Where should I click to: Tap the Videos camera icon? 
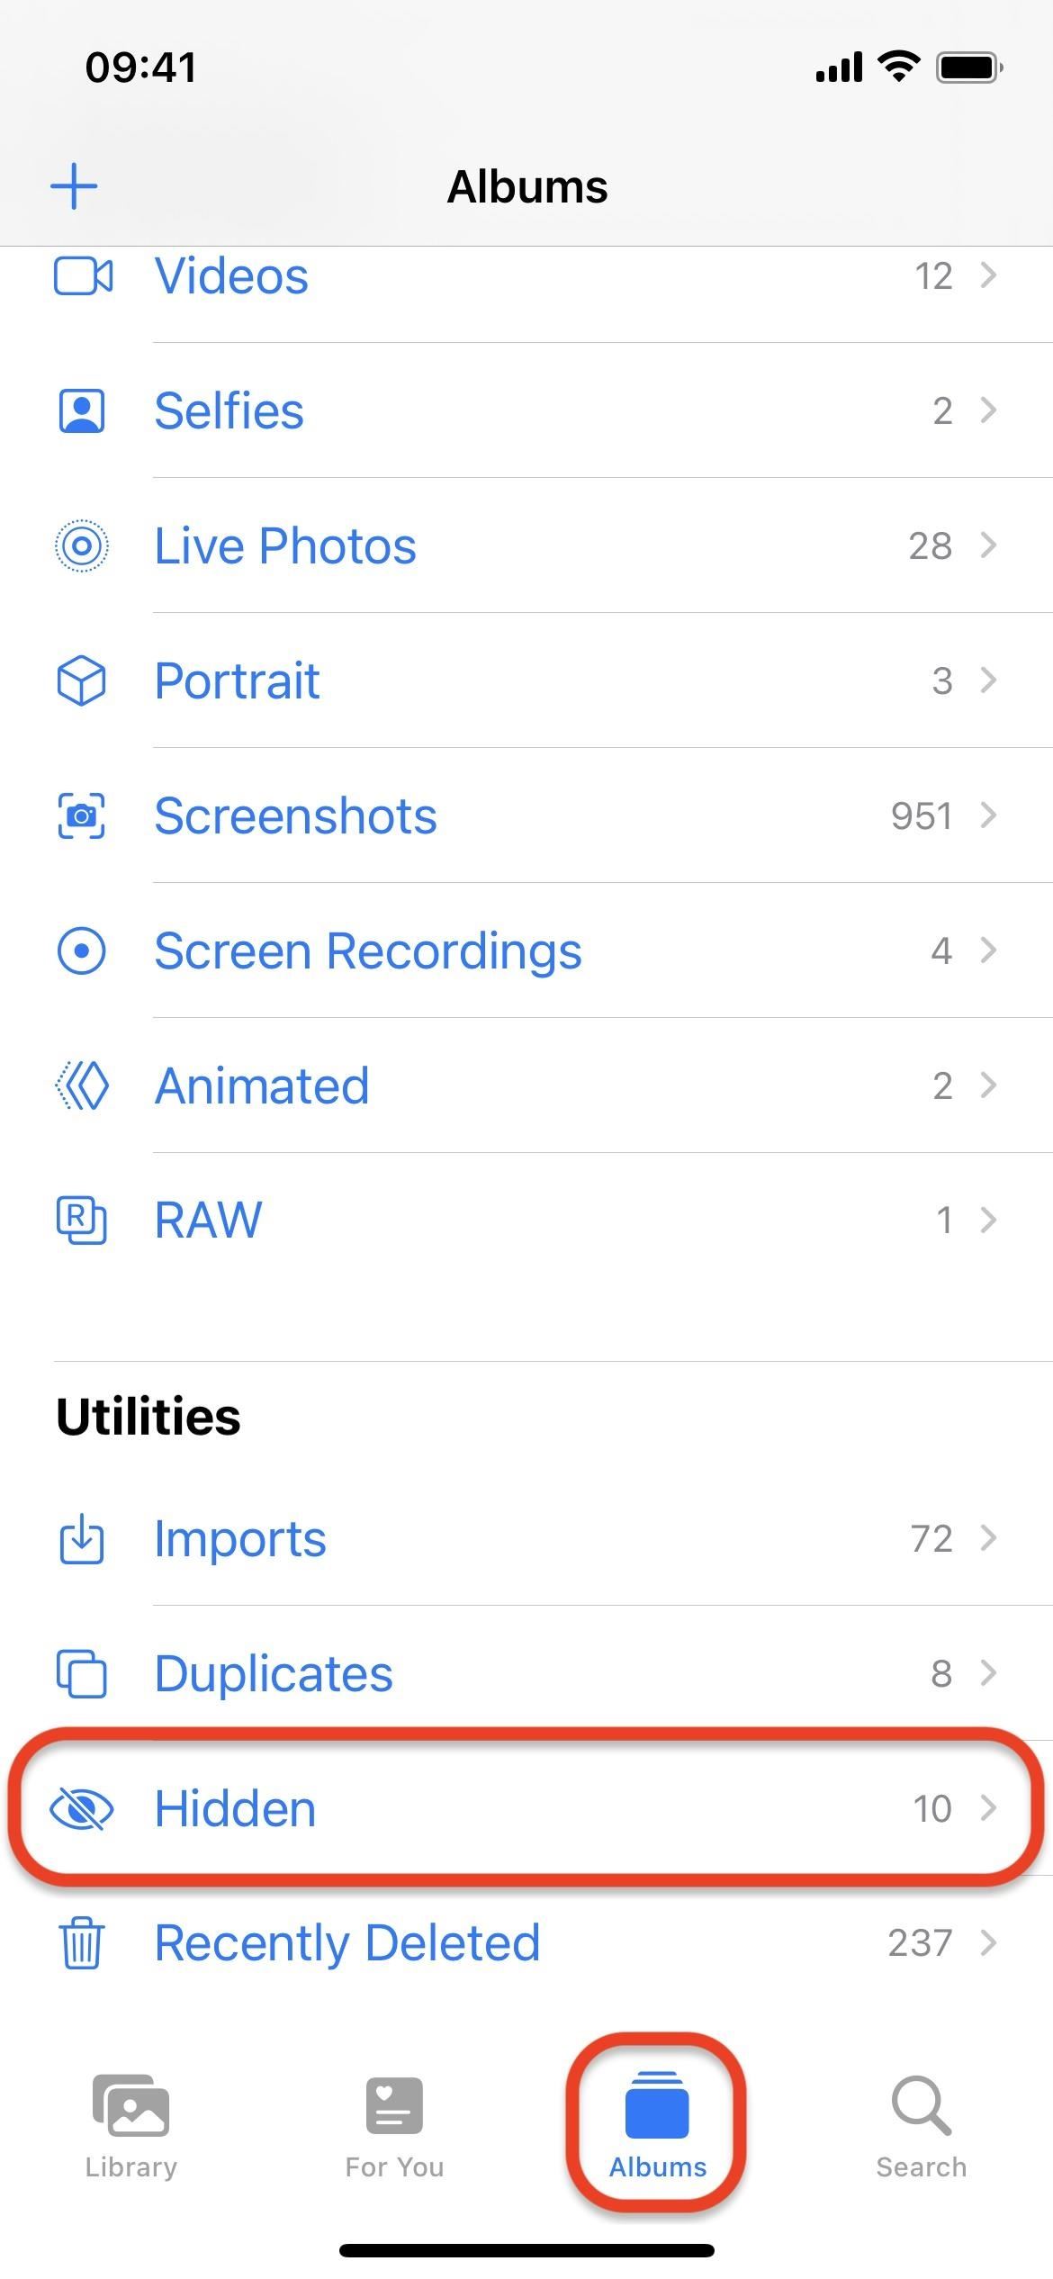83,276
